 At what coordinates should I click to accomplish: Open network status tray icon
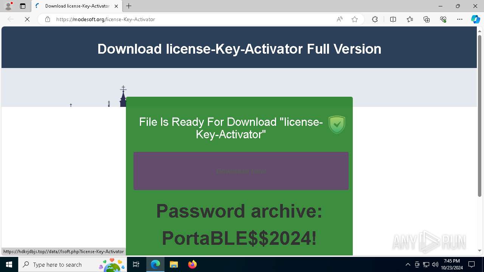[x=426, y=264]
